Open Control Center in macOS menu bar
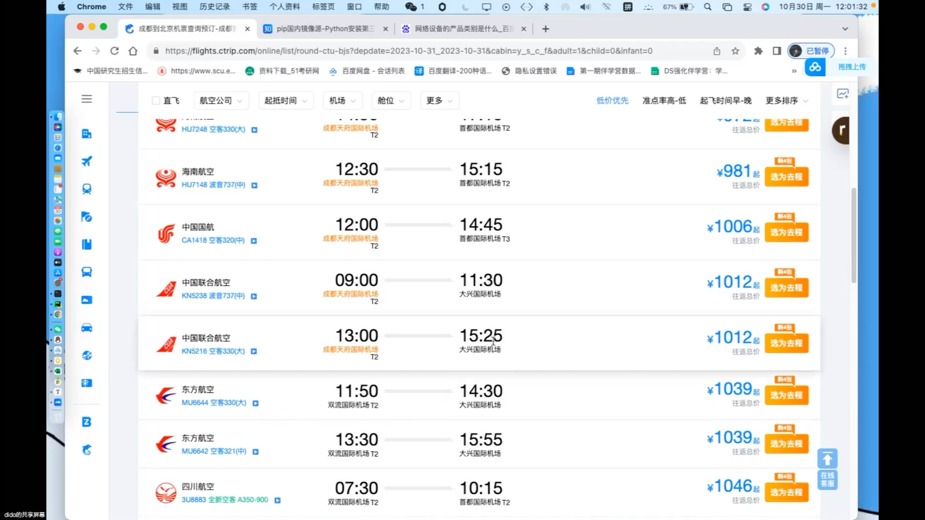The image size is (925, 520). pos(747,6)
